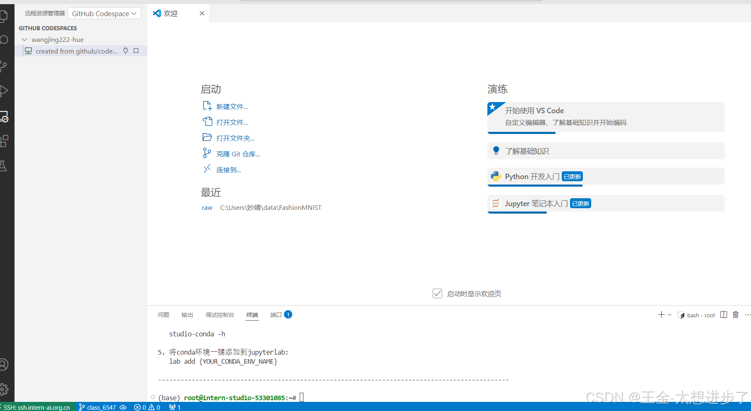The width and height of the screenshot is (751, 411).
Task: Switch to the 端口 panel tab
Action: tap(281, 315)
